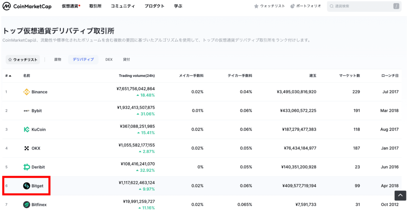Image resolution: width=407 pixels, height=213 pixels.
Task: Click the 通貨検索 search field
Action: [364, 6]
